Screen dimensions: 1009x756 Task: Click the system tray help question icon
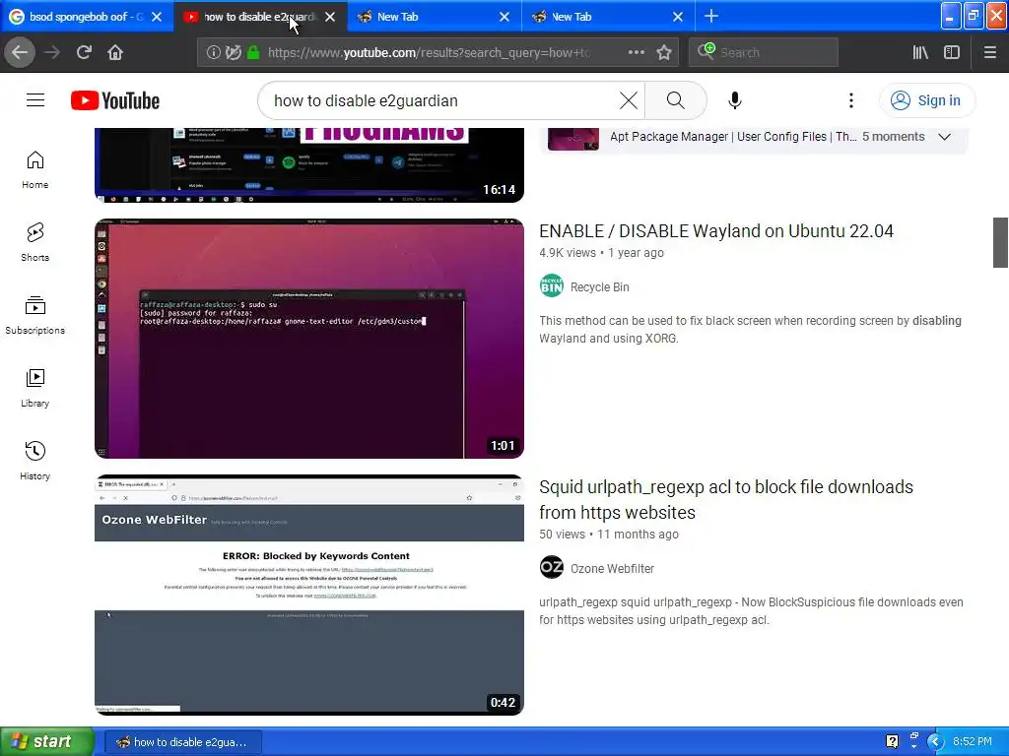(x=892, y=741)
